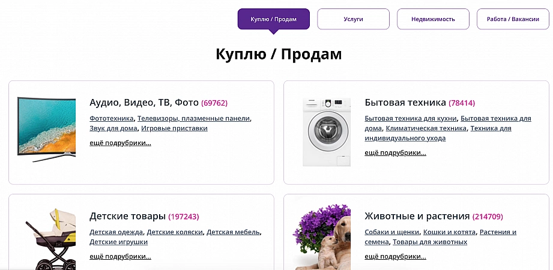Image resolution: width=553 pixels, height=270 pixels.
Task: Click the Детские коляски link
Action: coord(175,232)
